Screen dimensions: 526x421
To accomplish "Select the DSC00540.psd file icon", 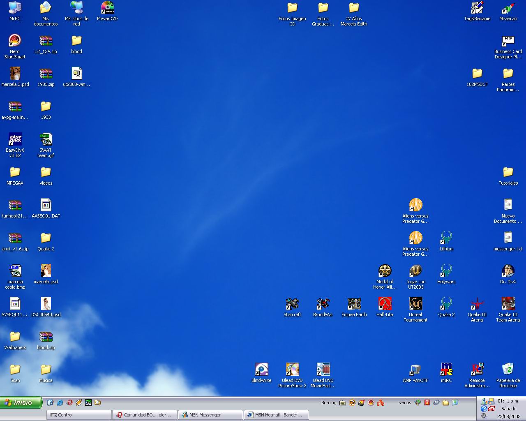I will click(46, 303).
